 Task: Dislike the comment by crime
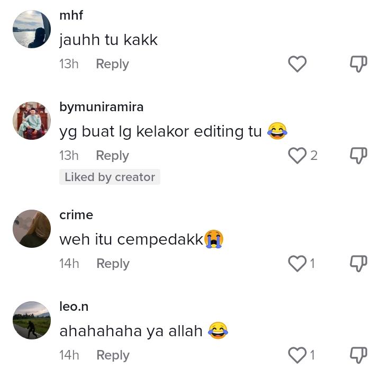[x=358, y=264]
